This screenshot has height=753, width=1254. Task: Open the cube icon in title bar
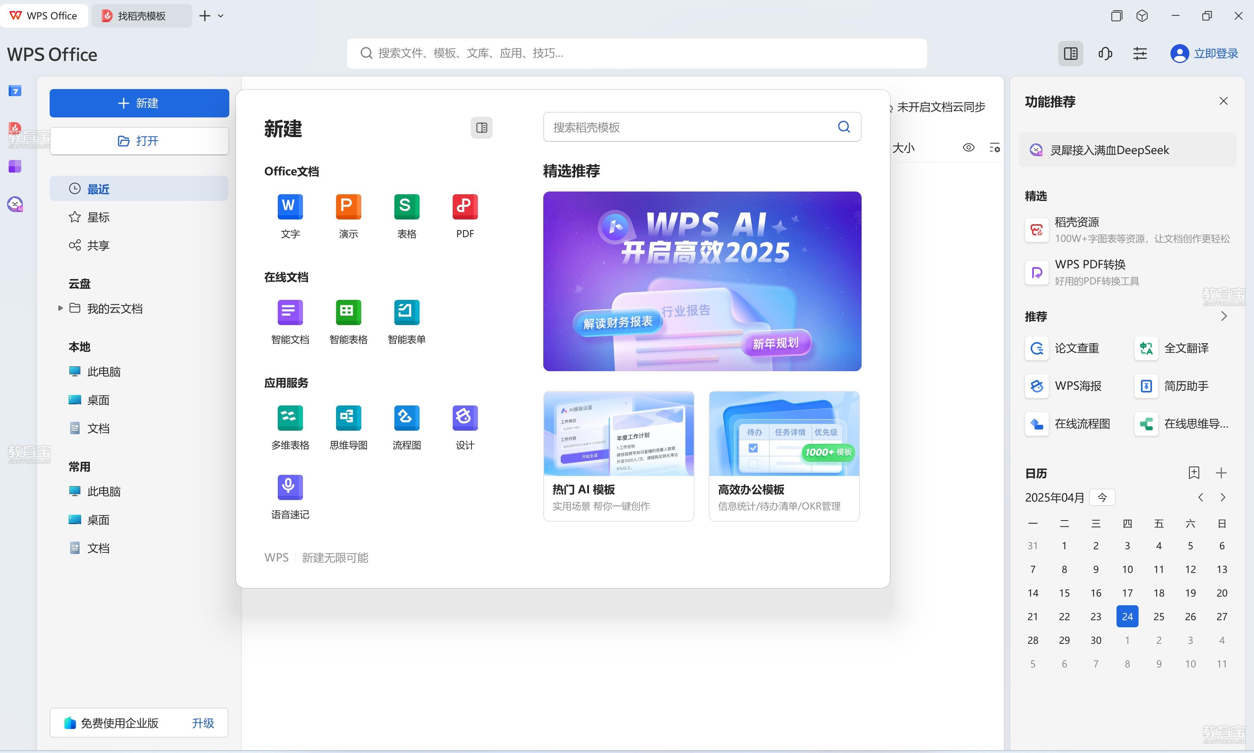1142,16
